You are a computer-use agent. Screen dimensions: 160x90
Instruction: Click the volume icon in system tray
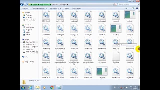(127, 88)
